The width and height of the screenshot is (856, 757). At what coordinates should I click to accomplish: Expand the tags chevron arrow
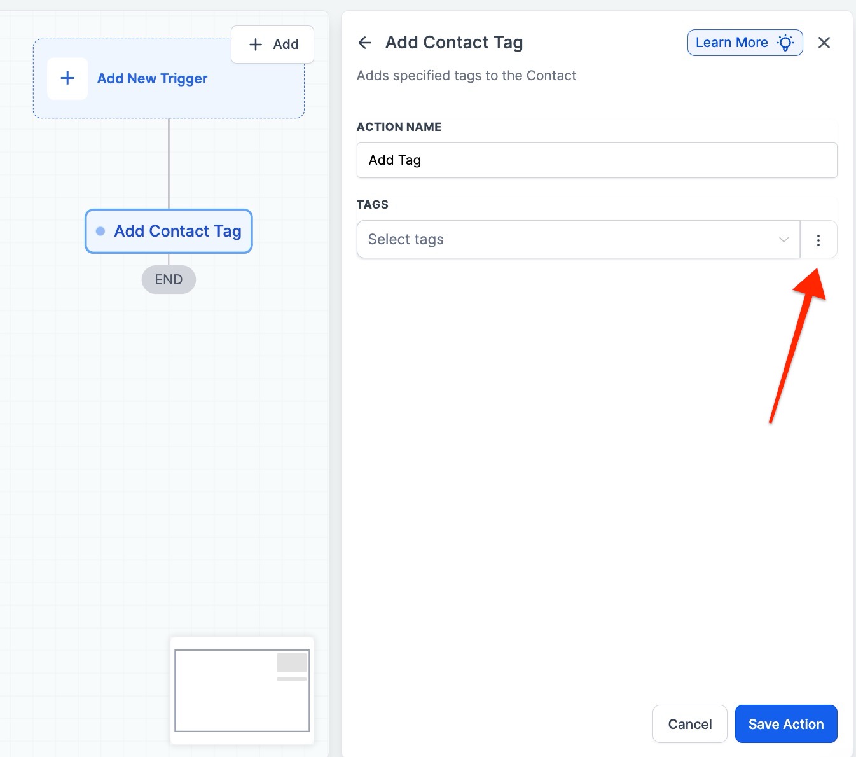pyautogui.click(x=784, y=240)
